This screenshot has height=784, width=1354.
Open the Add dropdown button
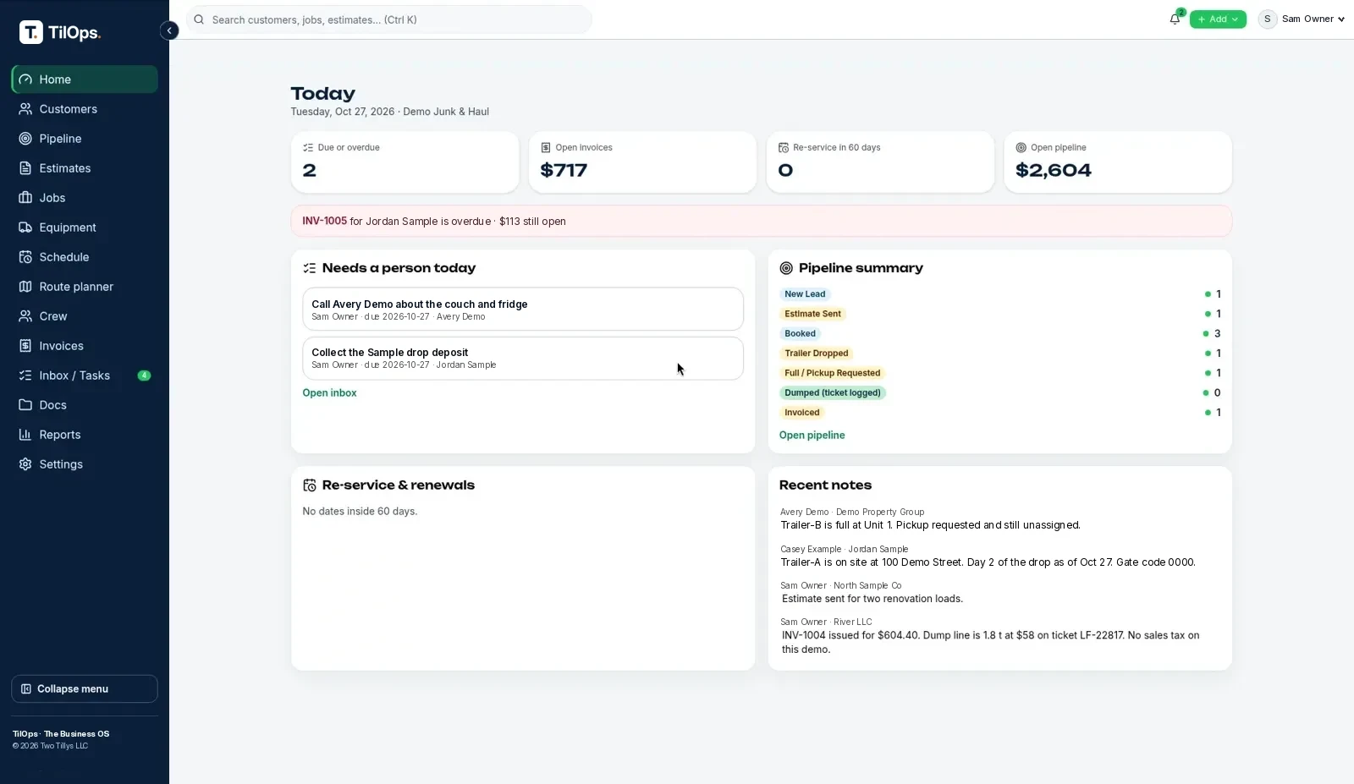pos(1218,19)
